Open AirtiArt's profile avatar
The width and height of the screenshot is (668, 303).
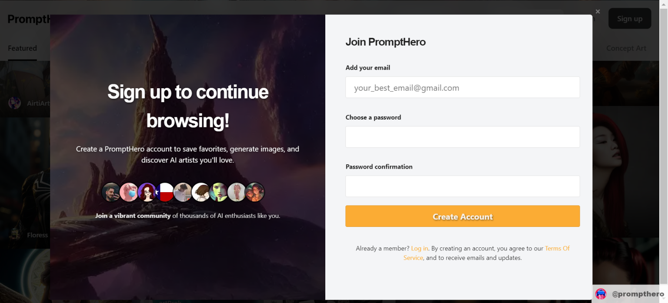(x=14, y=103)
